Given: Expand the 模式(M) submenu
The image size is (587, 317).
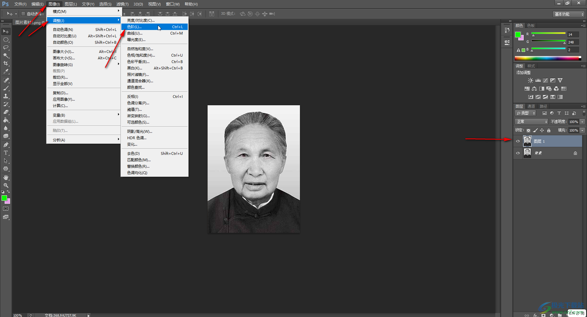Looking at the screenshot, I should pyautogui.click(x=84, y=11).
